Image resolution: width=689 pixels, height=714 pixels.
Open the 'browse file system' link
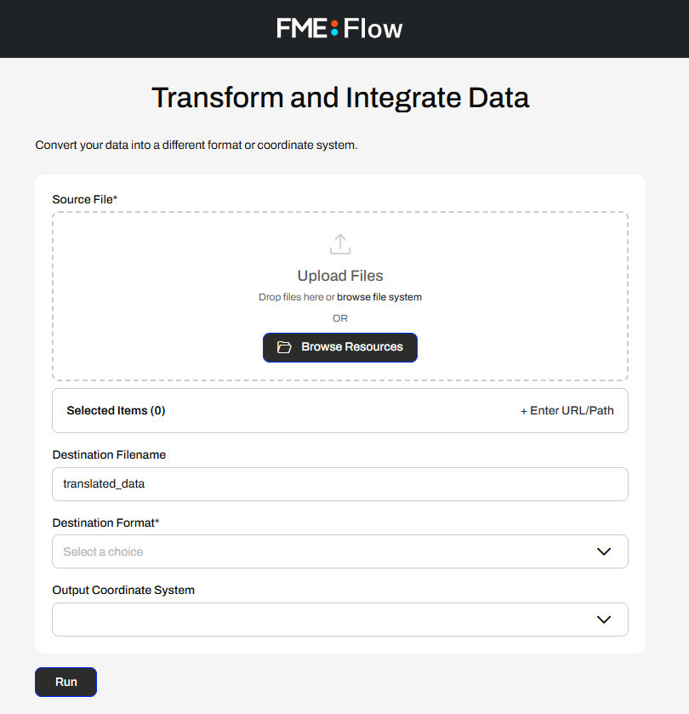click(379, 297)
